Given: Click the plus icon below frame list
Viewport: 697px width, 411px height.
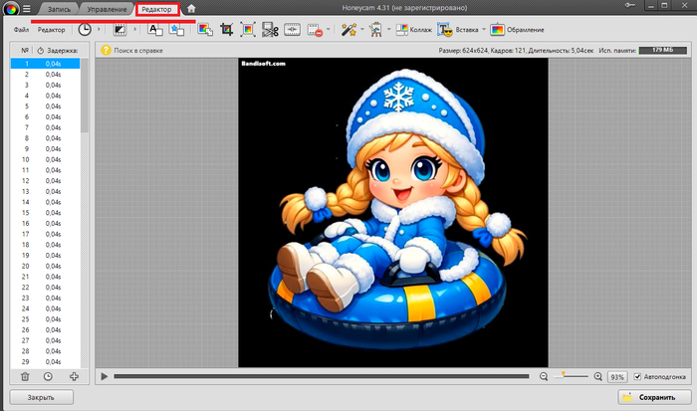Looking at the screenshot, I should [74, 376].
